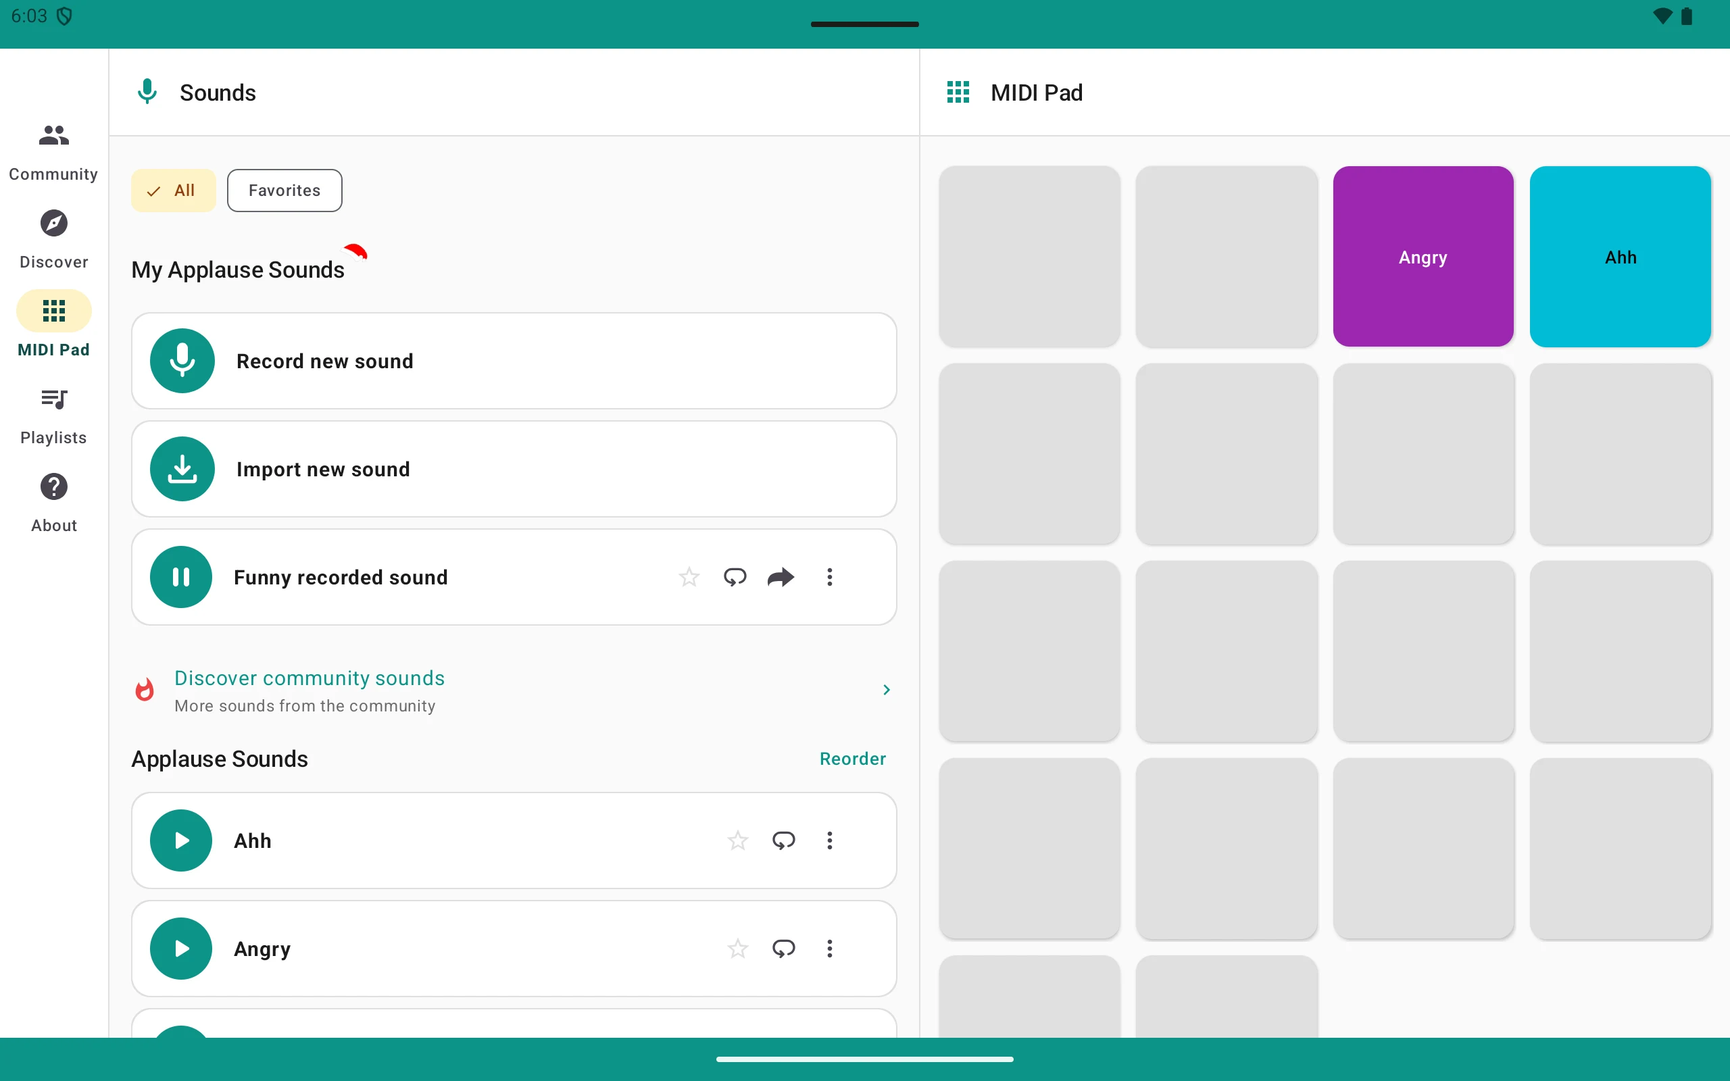Screen dimensions: 1730x1081
Task: Toggle loop on the Ahh sound
Action: click(783, 840)
